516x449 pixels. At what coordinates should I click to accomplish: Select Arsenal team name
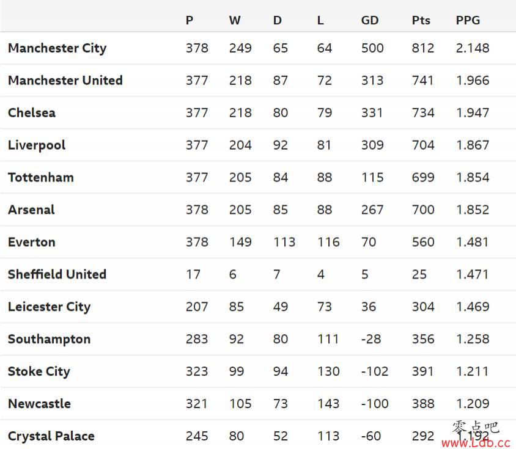click(31, 210)
